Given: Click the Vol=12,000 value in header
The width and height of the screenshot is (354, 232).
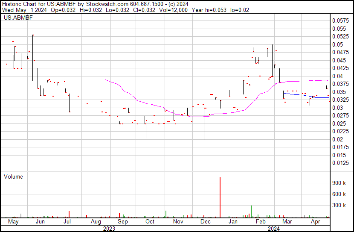Looking at the screenshot, I should click(173, 10).
